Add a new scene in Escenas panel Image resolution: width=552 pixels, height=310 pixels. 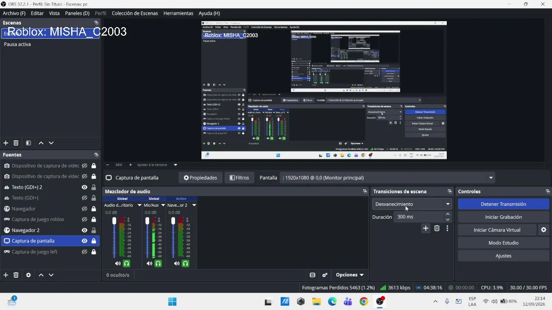click(6, 143)
